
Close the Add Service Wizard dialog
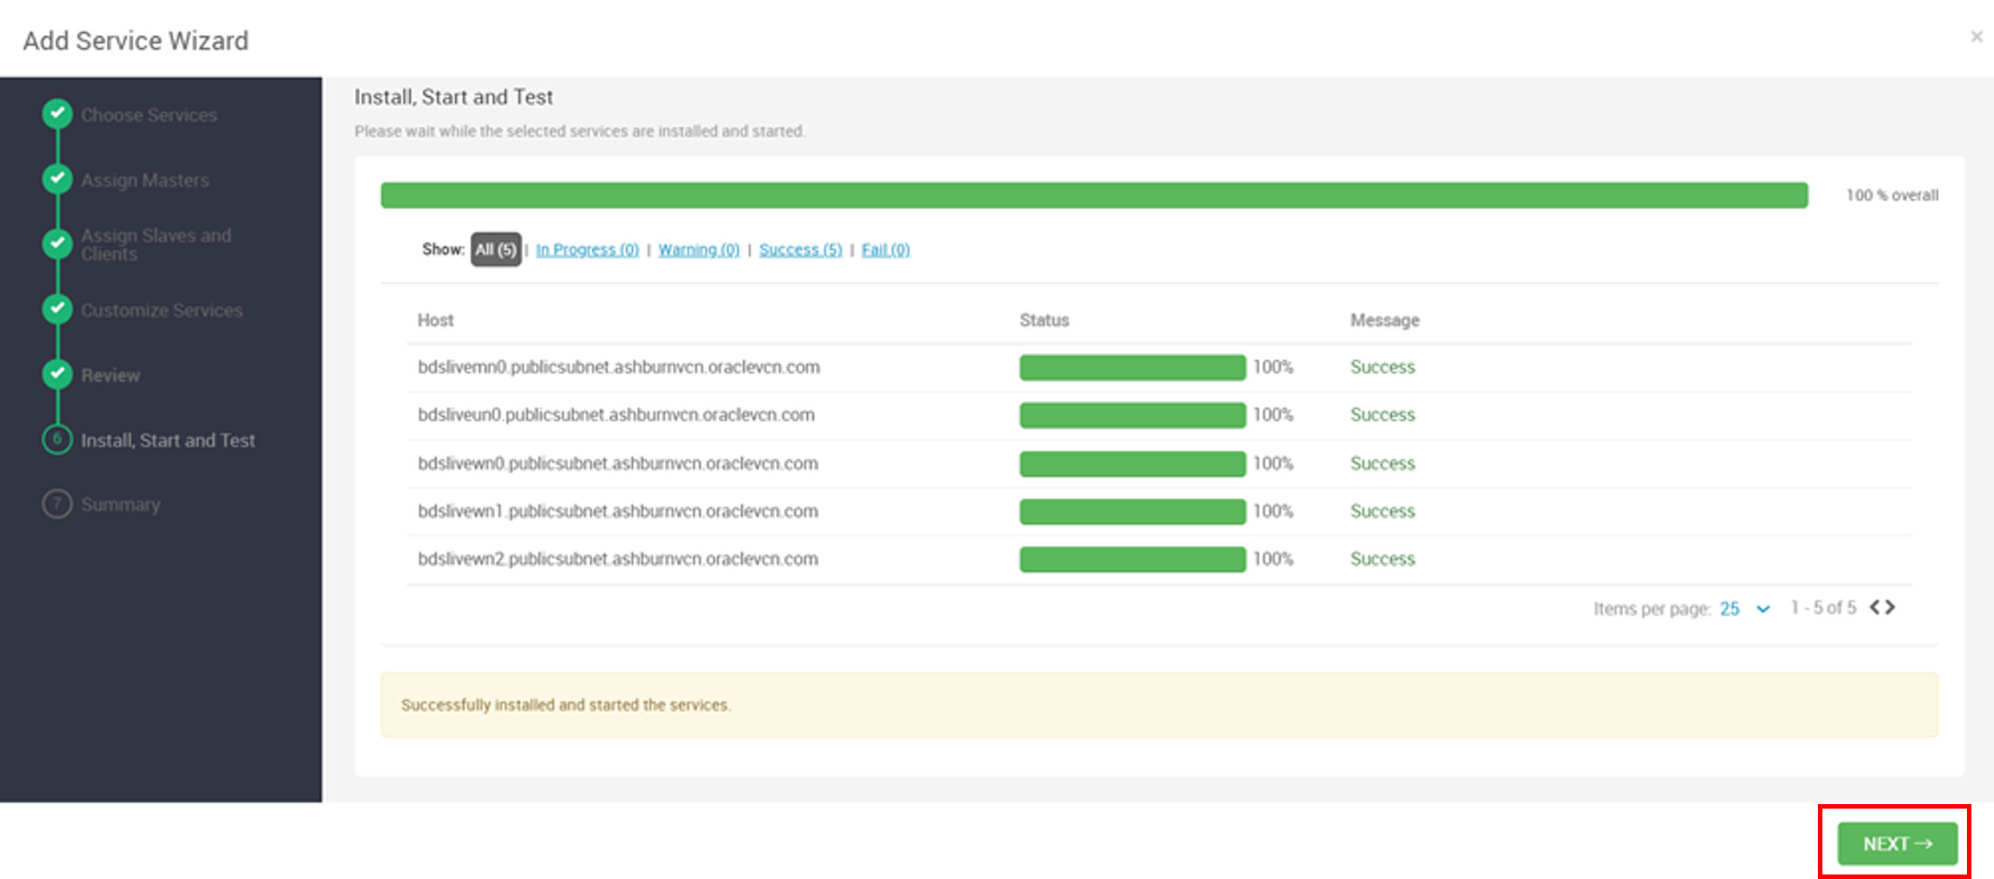(x=1976, y=36)
